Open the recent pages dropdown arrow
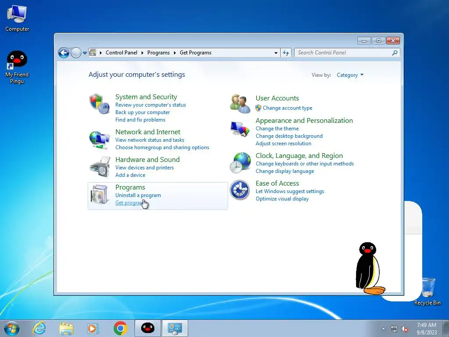The height and width of the screenshot is (337, 449). (x=85, y=53)
